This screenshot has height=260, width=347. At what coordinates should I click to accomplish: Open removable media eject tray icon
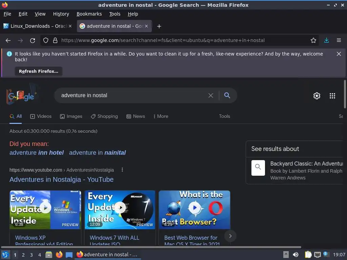click(286, 255)
